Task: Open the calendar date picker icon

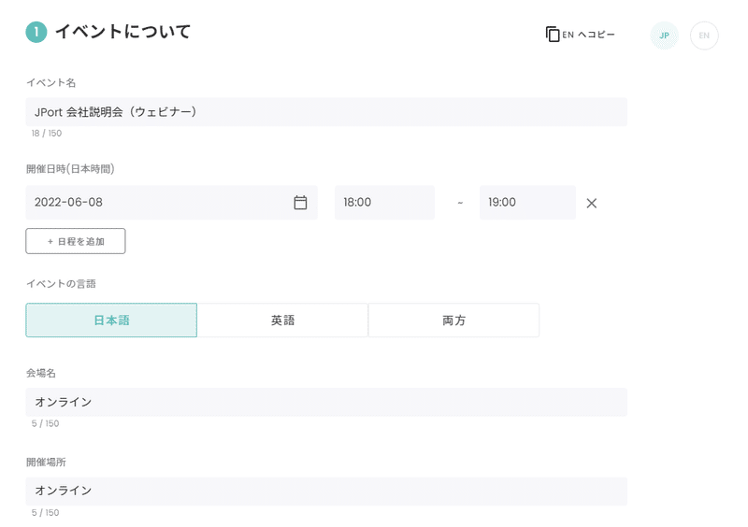Action: pyautogui.click(x=300, y=202)
